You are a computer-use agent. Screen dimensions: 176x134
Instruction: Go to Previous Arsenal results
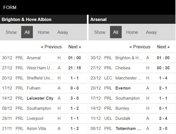140,47
